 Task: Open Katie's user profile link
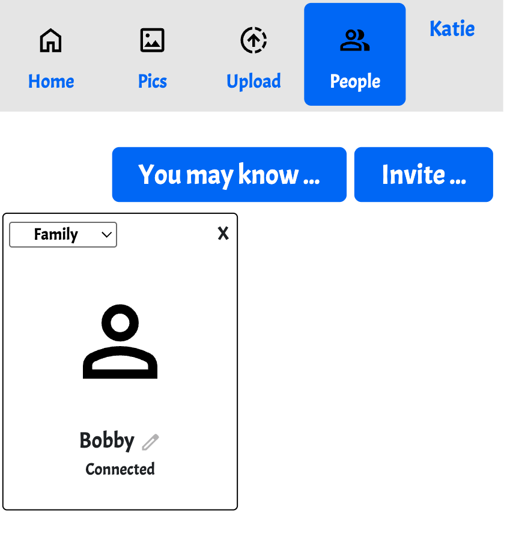point(452,29)
